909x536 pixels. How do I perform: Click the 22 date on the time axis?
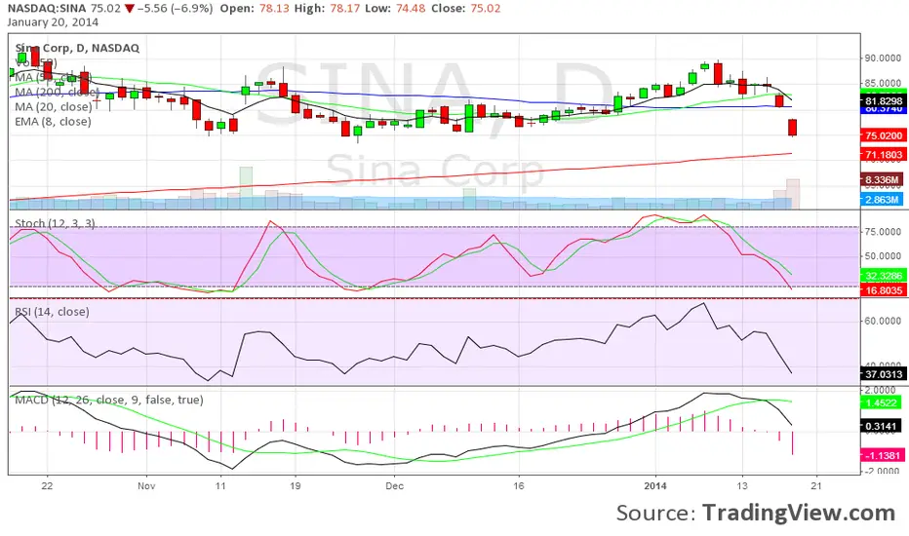[47, 485]
